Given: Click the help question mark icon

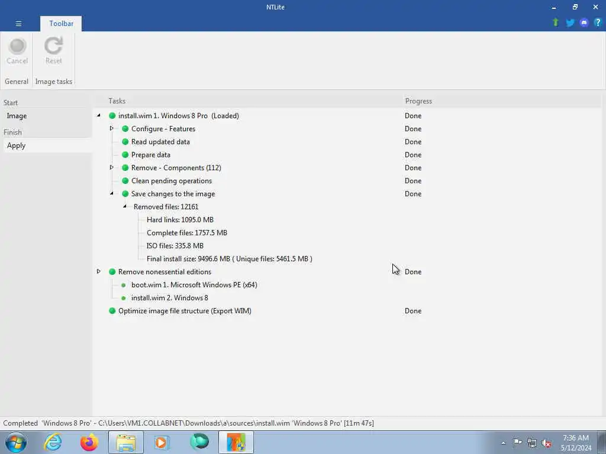Looking at the screenshot, I should tap(598, 23).
